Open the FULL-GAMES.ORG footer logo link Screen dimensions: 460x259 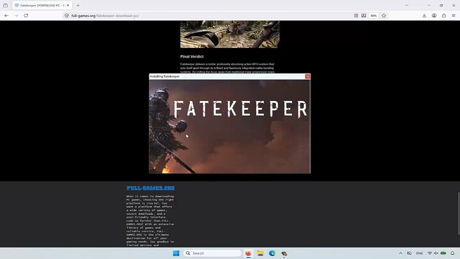tap(151, 188)
